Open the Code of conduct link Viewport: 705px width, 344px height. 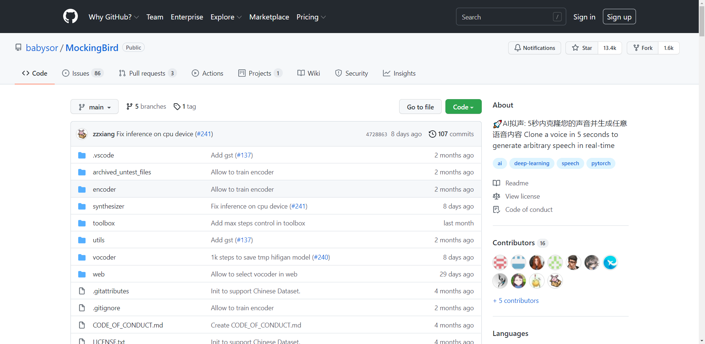523,210
